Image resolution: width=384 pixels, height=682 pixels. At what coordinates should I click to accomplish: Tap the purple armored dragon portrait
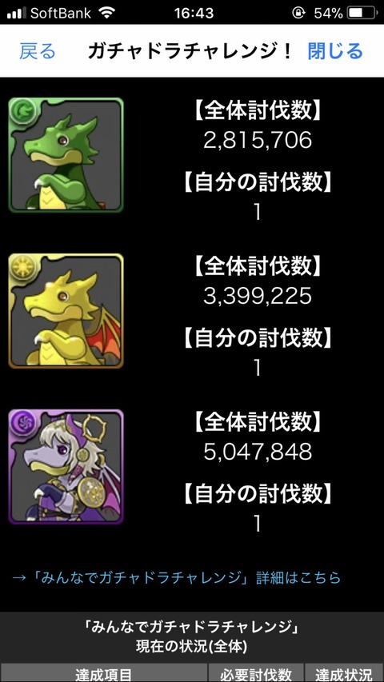tap(66, 467)
